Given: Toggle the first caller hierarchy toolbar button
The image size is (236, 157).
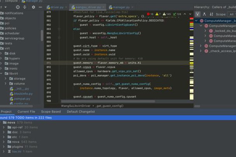Looking at the screenshot, I should click(197, 14).
